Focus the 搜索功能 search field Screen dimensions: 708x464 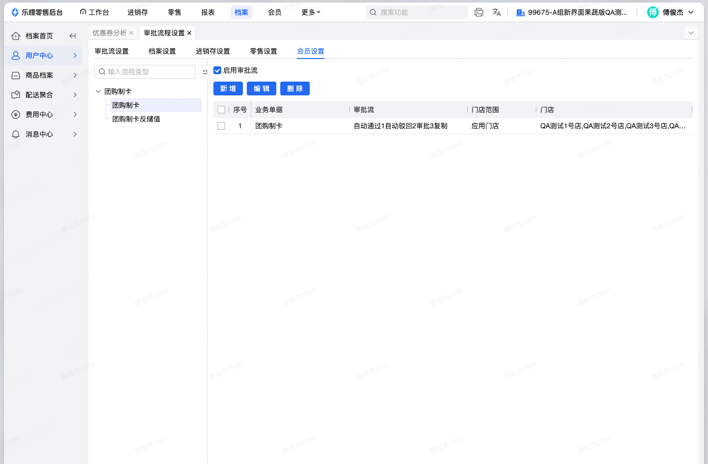pyautogui.click(x=417, y=12)
